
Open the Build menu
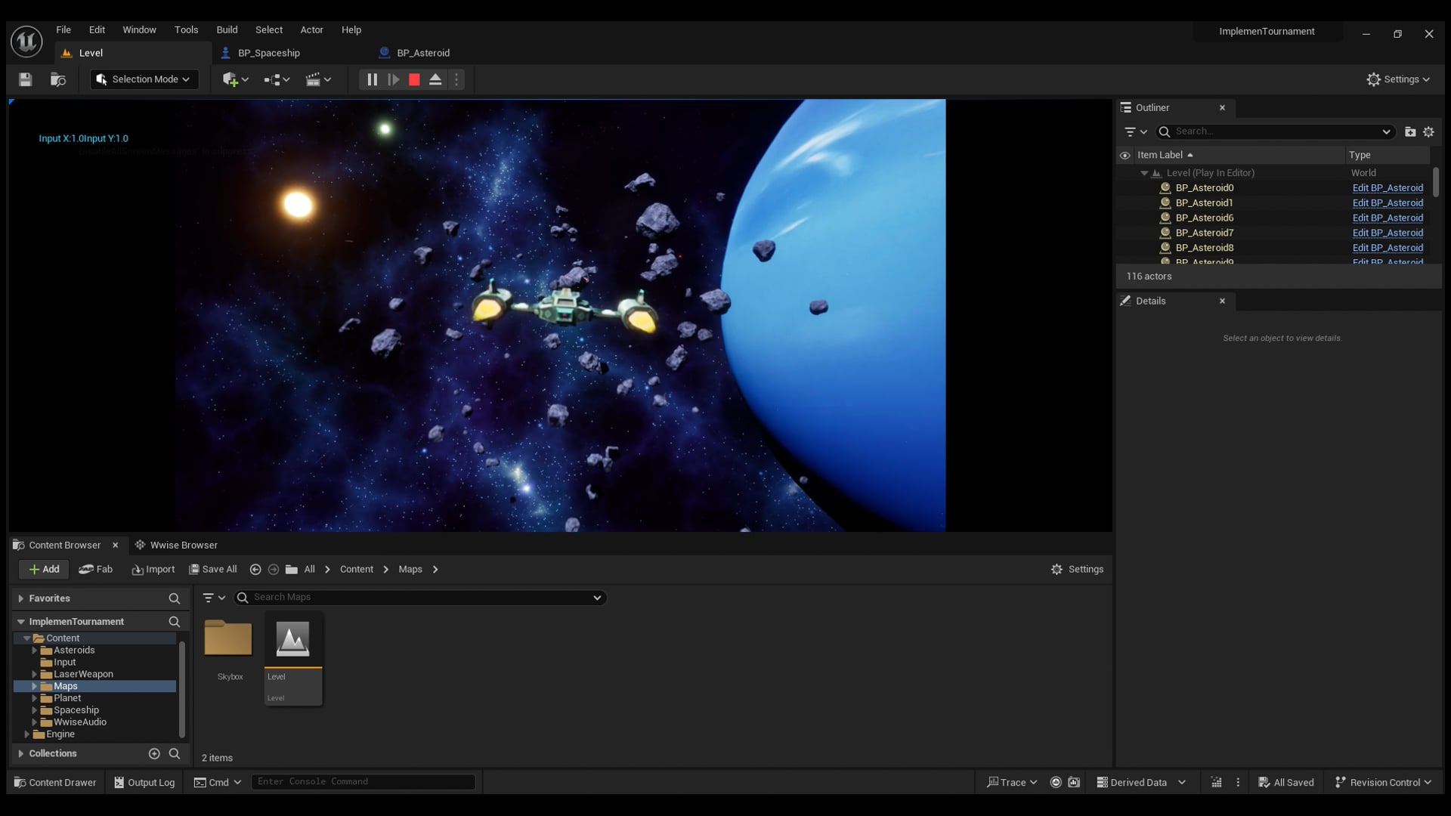pos(227,29)
